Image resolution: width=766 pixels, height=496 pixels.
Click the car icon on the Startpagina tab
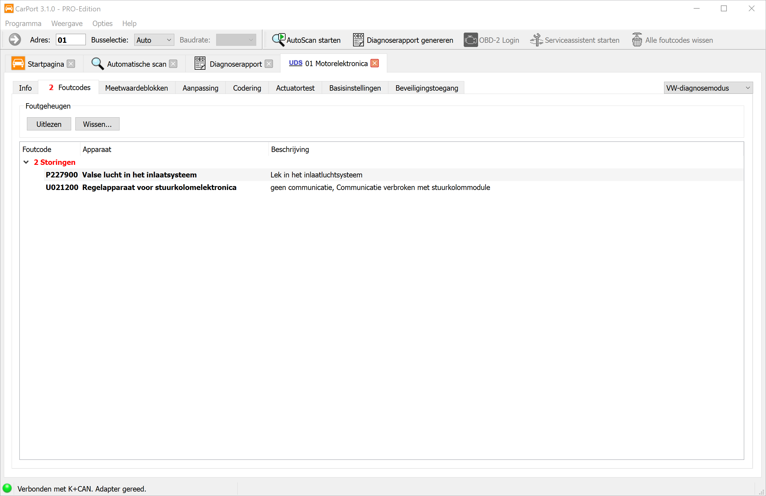coord(18,63)
